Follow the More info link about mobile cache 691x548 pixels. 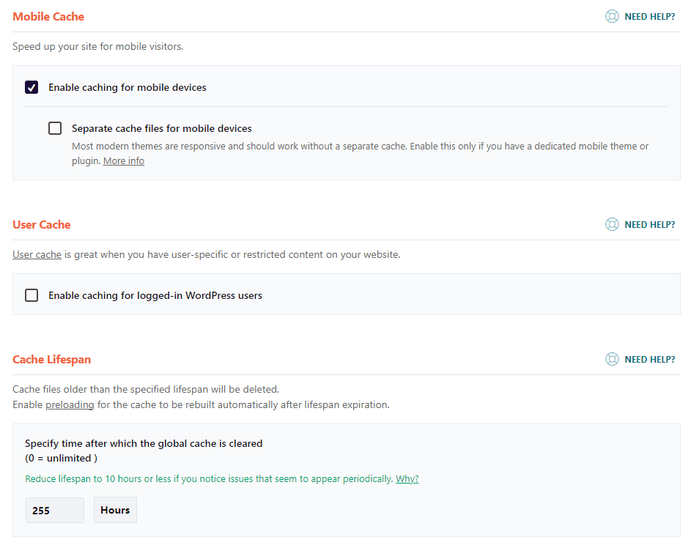123,161
